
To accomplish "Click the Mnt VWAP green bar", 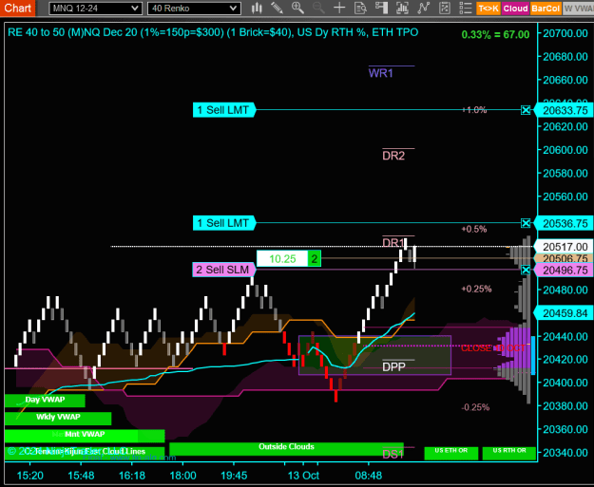I will coord(85,435).
